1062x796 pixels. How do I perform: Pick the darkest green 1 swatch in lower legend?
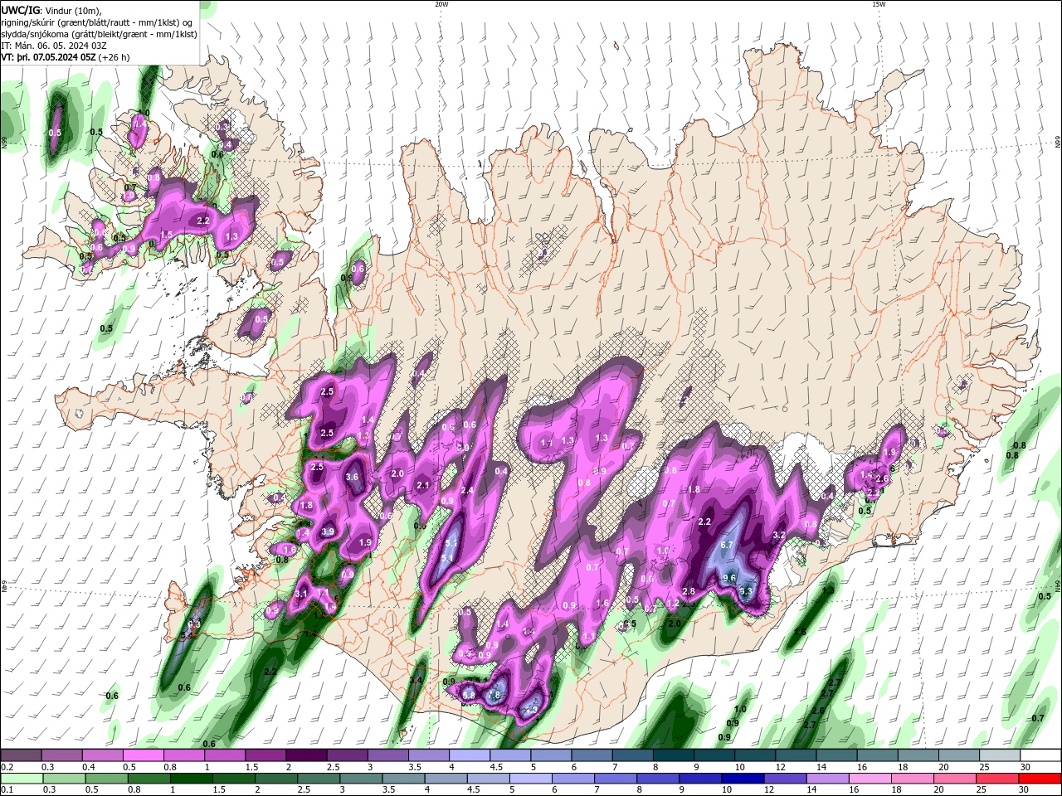[192, 779]
